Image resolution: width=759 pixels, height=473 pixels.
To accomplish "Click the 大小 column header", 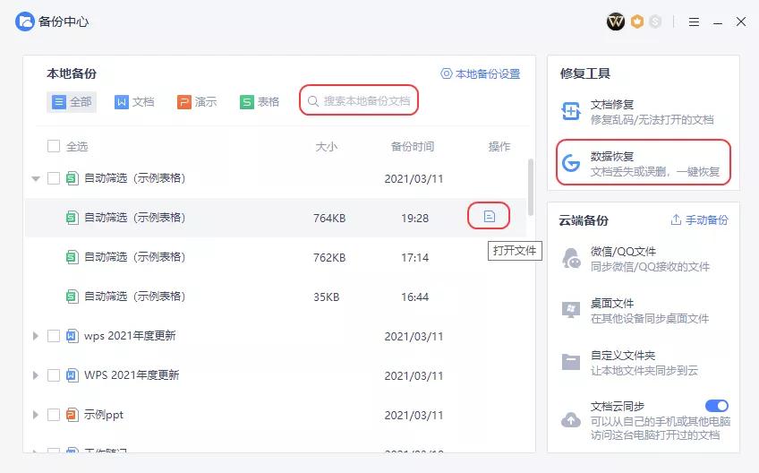I will [327, 146].
